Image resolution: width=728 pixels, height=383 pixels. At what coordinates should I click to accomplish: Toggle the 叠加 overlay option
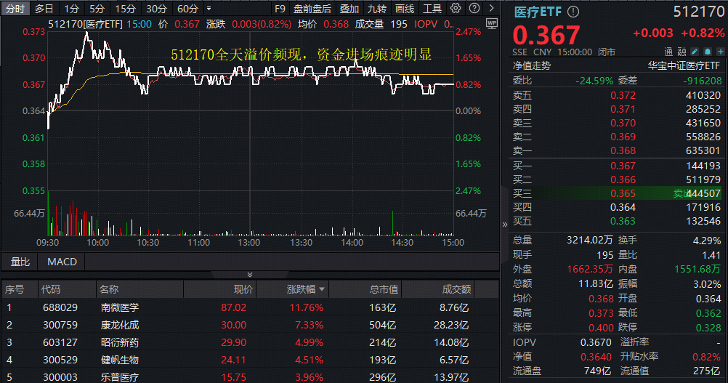349,9
